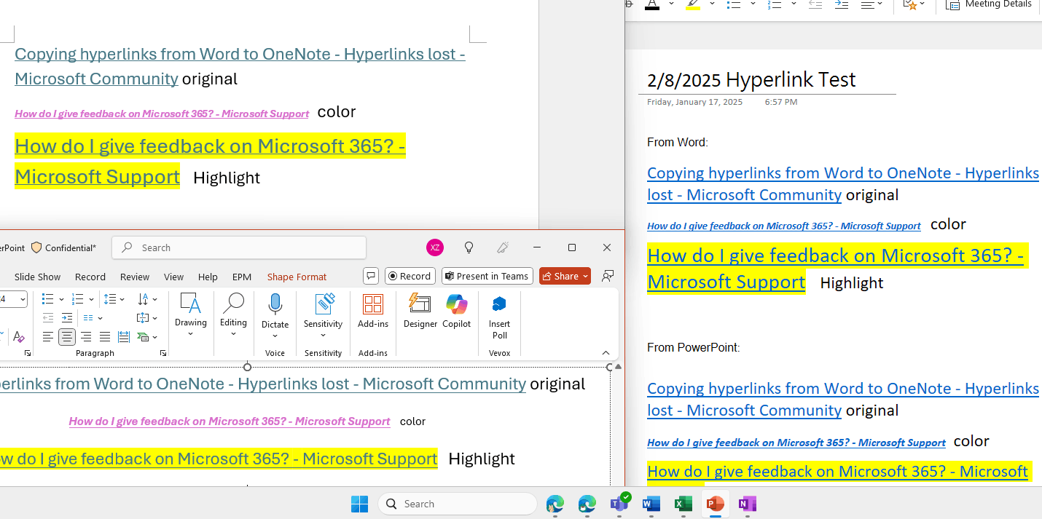Screen dimensions: 1042x519
Task: Open the Windows Start menu
Action: tap(359, 504)
